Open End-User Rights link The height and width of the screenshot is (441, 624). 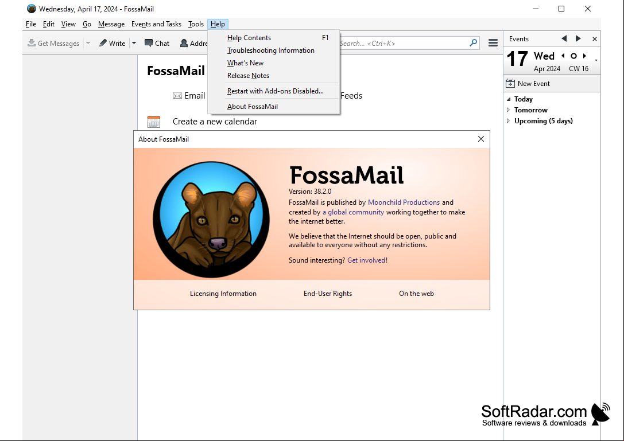(x=328, y=294)
